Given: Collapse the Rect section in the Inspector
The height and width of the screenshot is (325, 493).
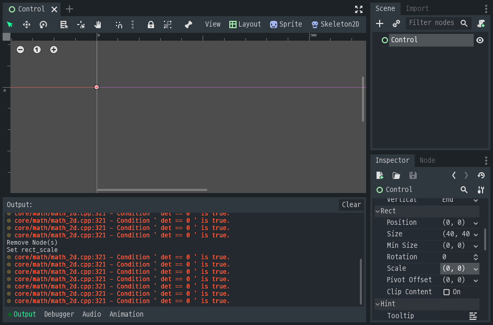Looking at the screenshot, I should pyautogui.click(x=378, y=211).
